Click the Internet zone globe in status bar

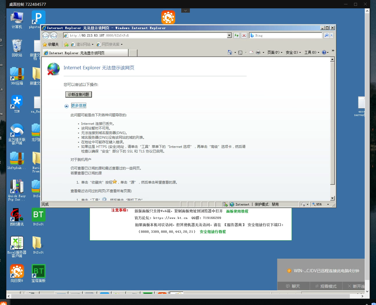tap(232, 204)
